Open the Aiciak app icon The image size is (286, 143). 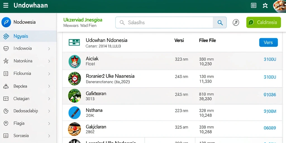75,62
